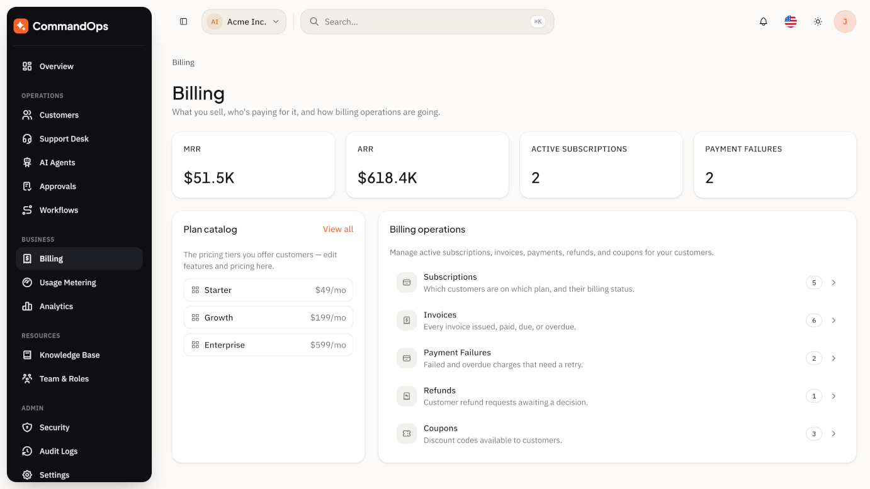Click Invoices count badge 6
Image resolution: width=870 pixels, height=489 pixels.
(814, 321)
